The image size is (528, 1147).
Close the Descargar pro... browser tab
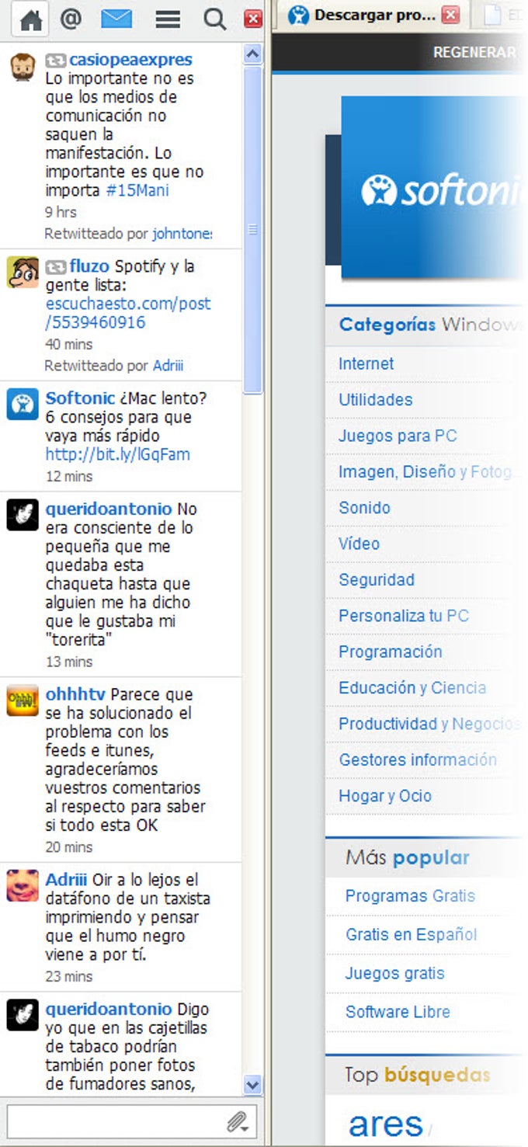click(x=450, y=15)
